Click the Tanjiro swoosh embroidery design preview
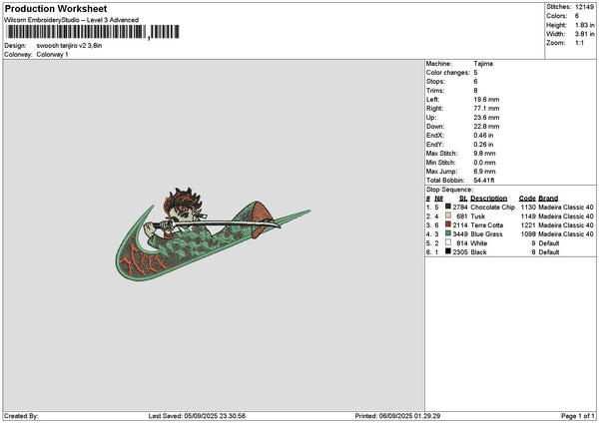The height and width of the screenshot is (423, 599). click(x=214, y=233)
